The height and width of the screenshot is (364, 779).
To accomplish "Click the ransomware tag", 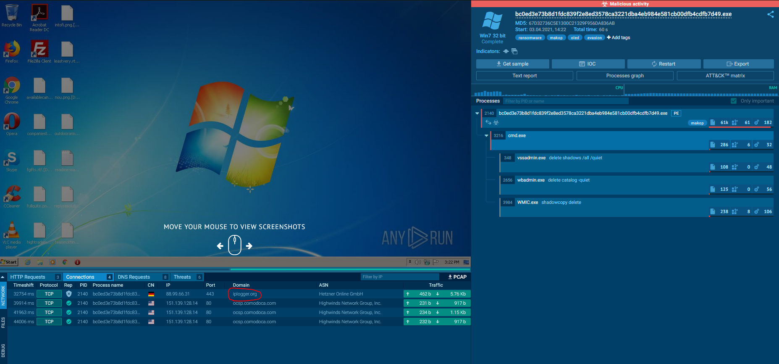I will click(x=530, y=38).
